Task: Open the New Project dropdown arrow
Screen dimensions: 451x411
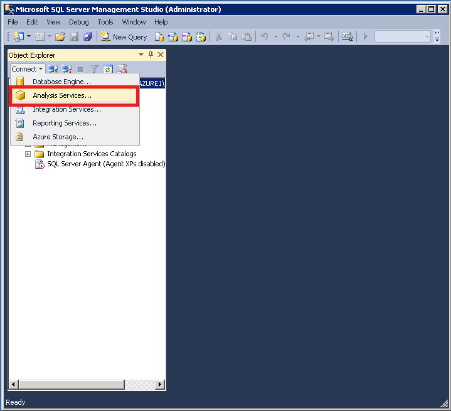Action: point(29,36)
